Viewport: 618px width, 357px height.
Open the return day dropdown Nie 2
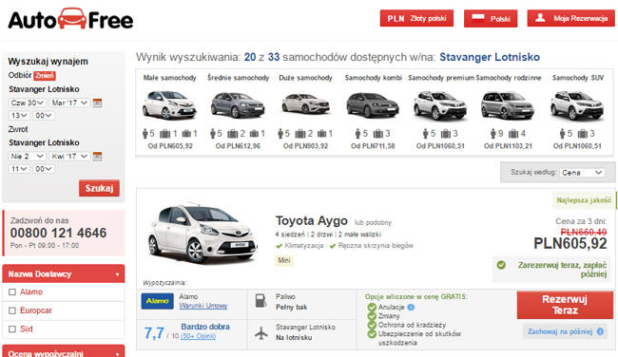(x=27, y=157)
